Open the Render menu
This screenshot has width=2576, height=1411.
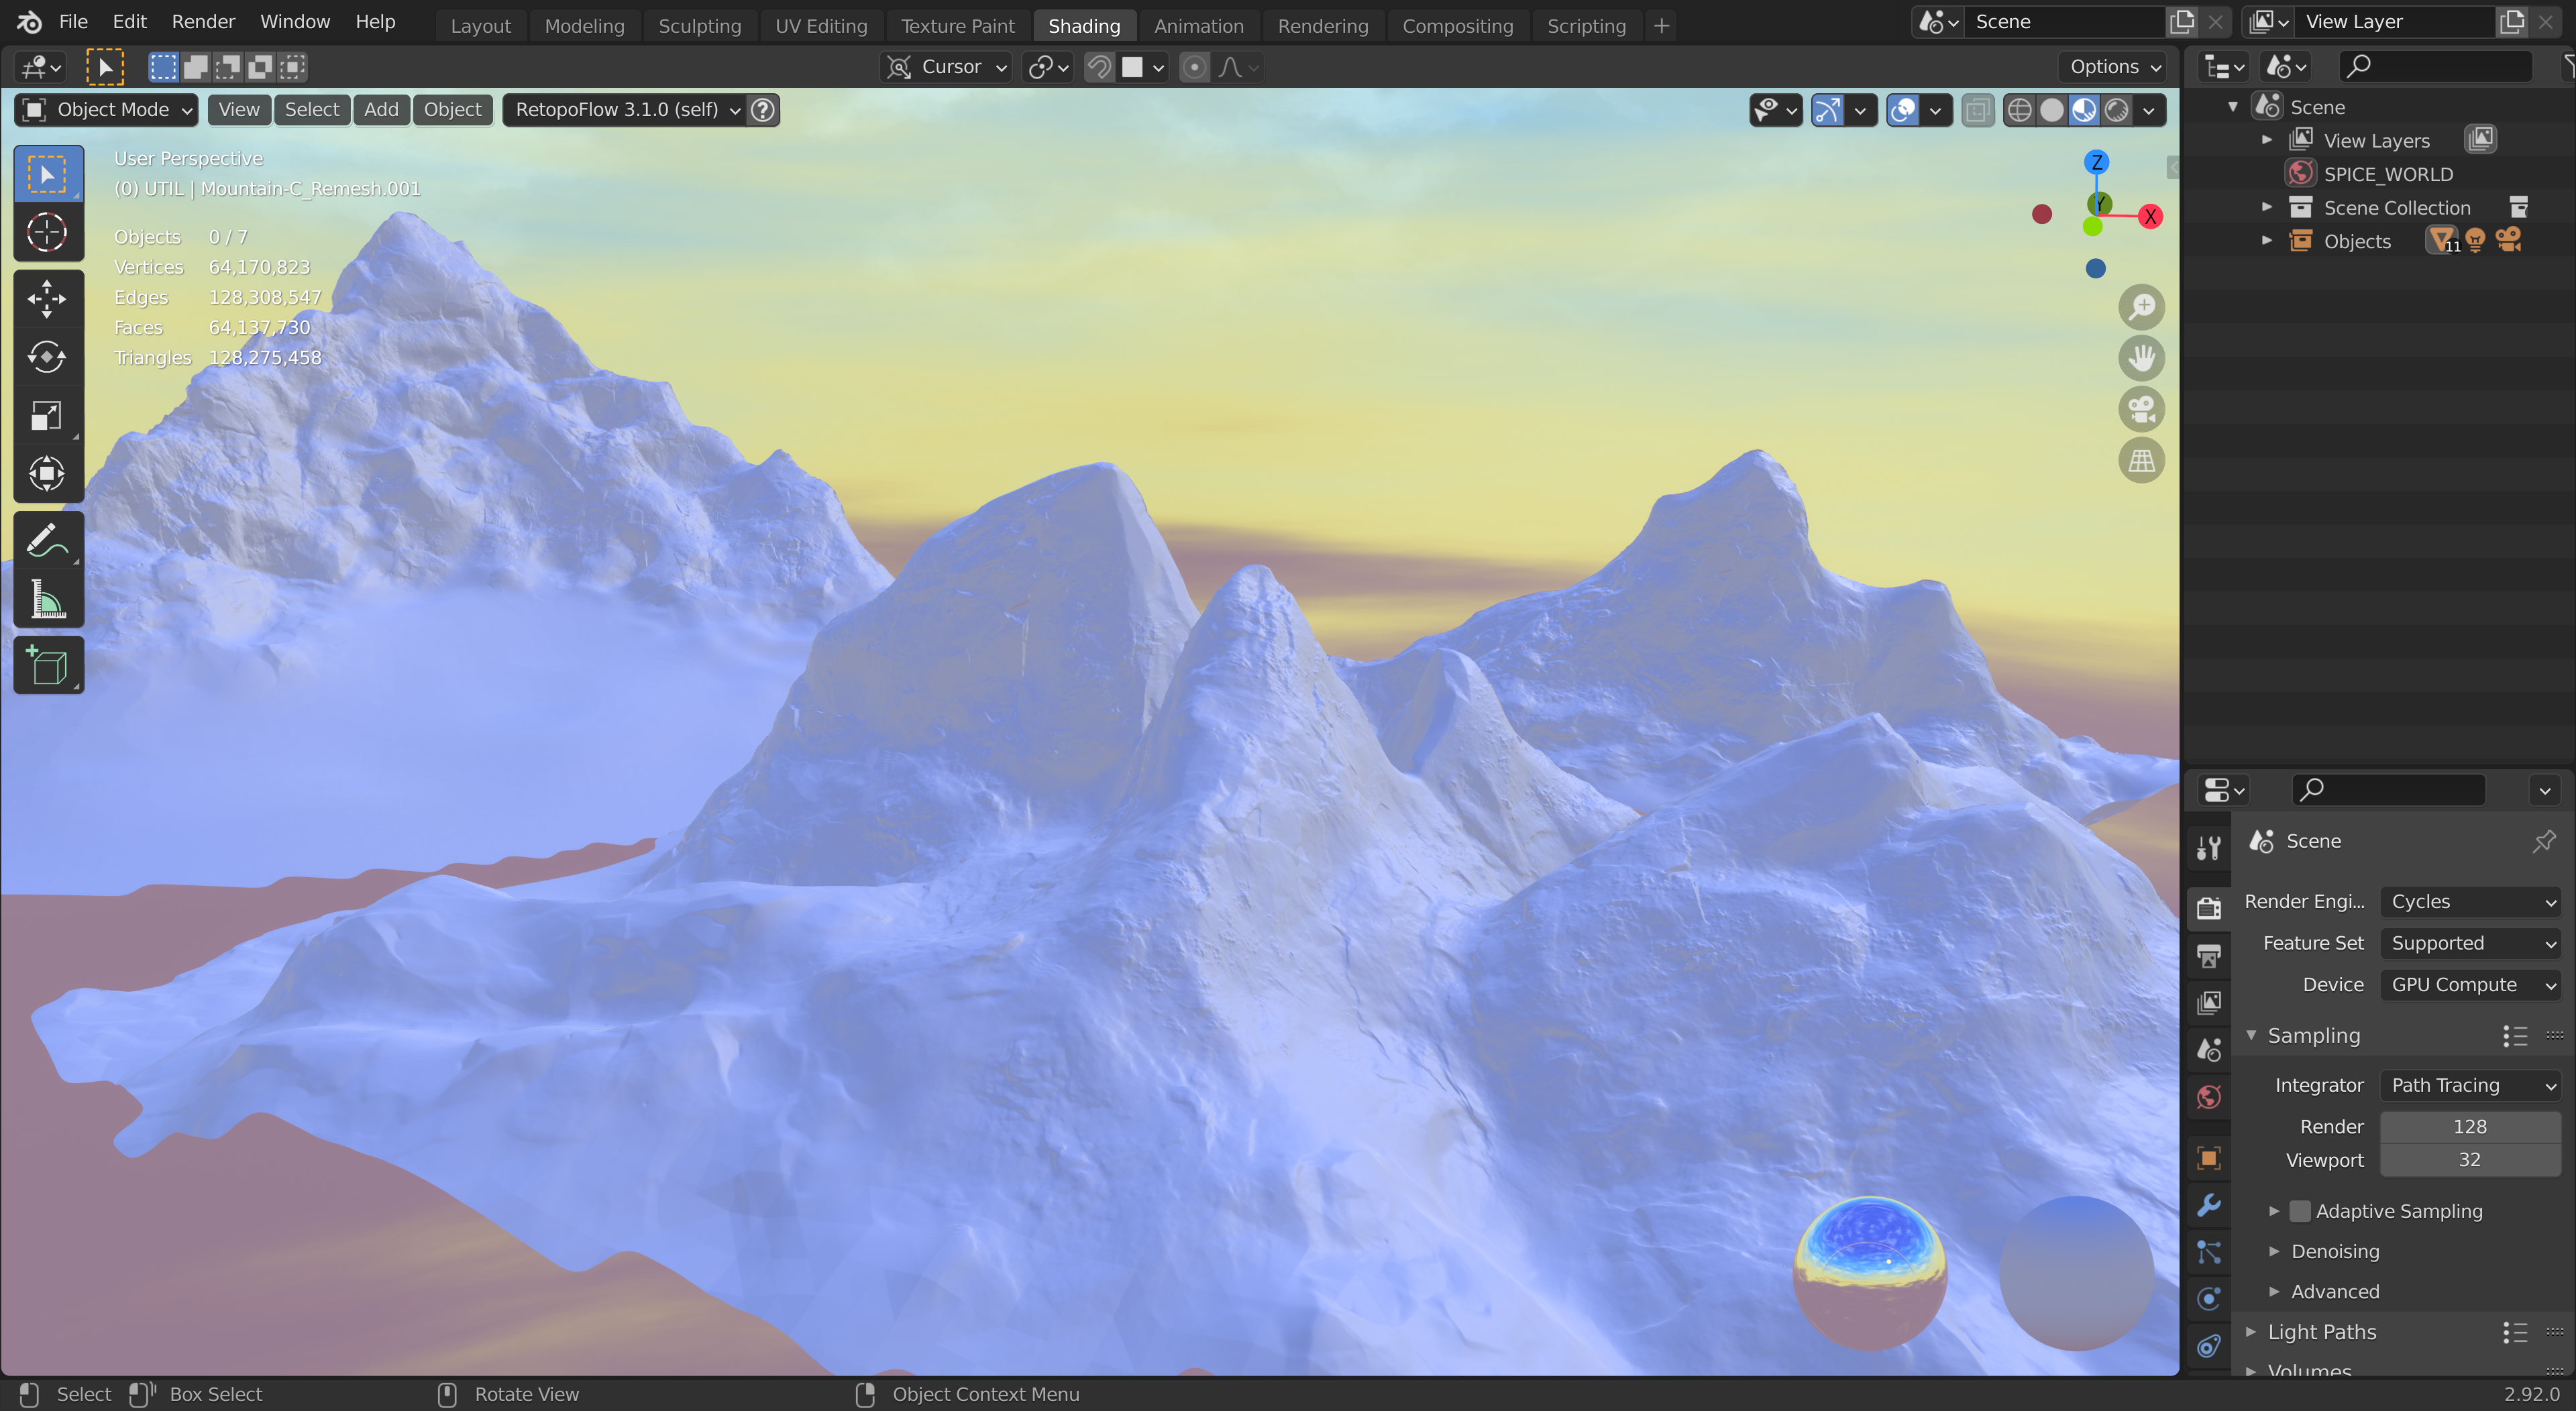tap(203, 21)
